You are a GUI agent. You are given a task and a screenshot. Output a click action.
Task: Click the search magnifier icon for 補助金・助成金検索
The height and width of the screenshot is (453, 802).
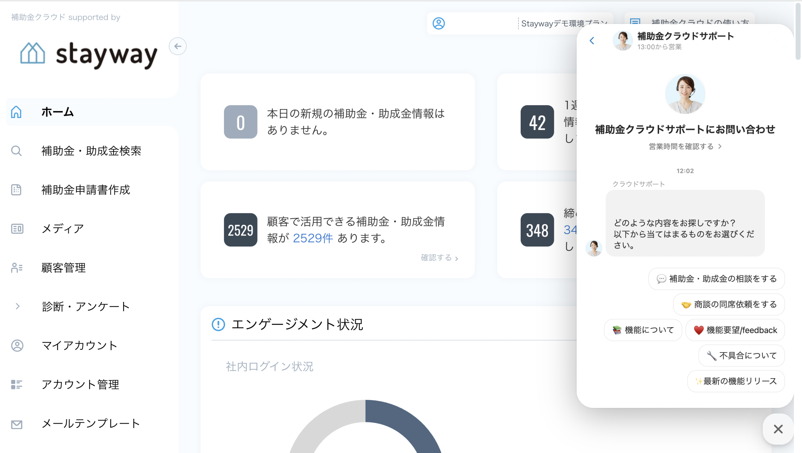click(x=16, y=151)
